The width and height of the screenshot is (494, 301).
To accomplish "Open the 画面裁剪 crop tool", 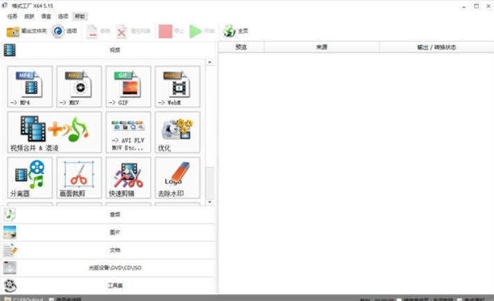I will click(x=79, y=178).
